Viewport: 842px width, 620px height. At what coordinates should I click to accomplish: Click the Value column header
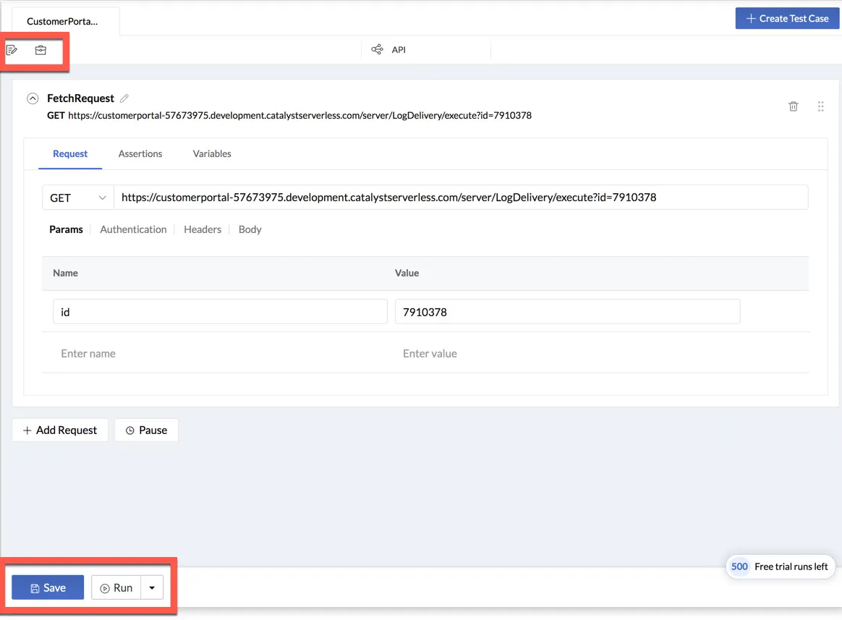point(407,273)
